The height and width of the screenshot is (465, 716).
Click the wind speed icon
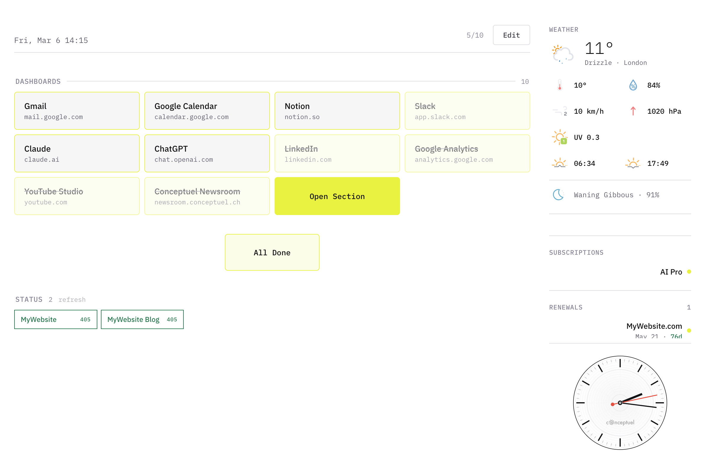click(560, 111)
